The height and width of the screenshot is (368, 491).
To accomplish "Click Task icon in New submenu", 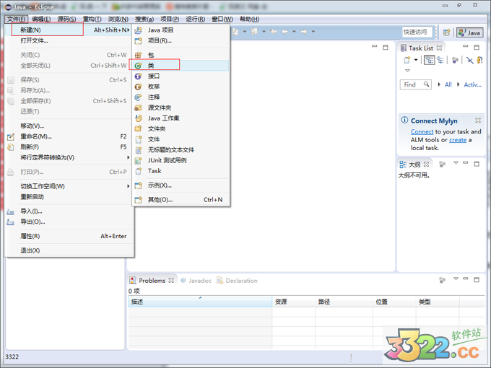I will [138, 171].
